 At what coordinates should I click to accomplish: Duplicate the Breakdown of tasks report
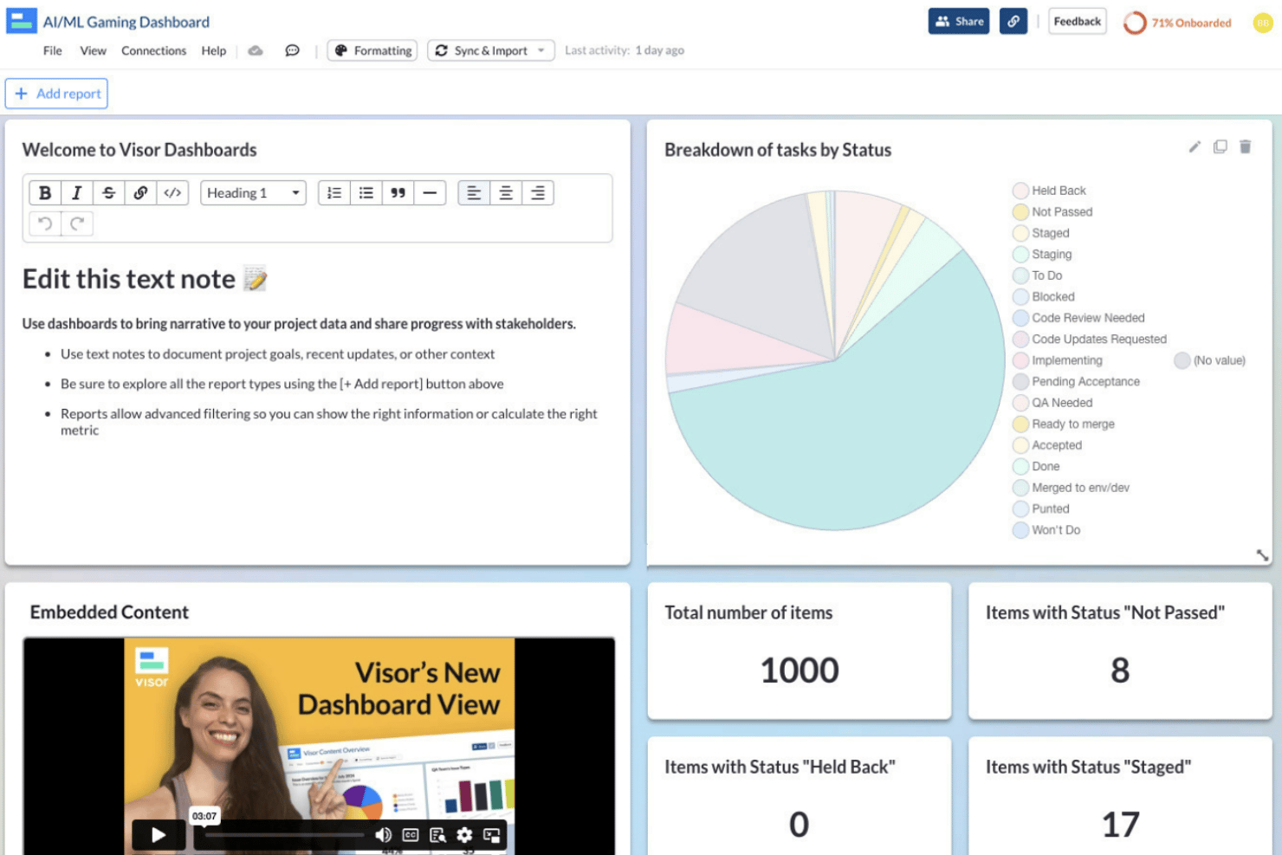(1220, 146)
